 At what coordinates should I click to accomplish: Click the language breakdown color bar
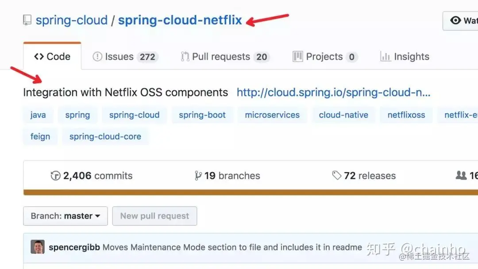point(251,192)
